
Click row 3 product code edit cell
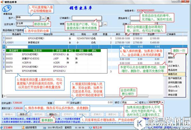(17, 47)
